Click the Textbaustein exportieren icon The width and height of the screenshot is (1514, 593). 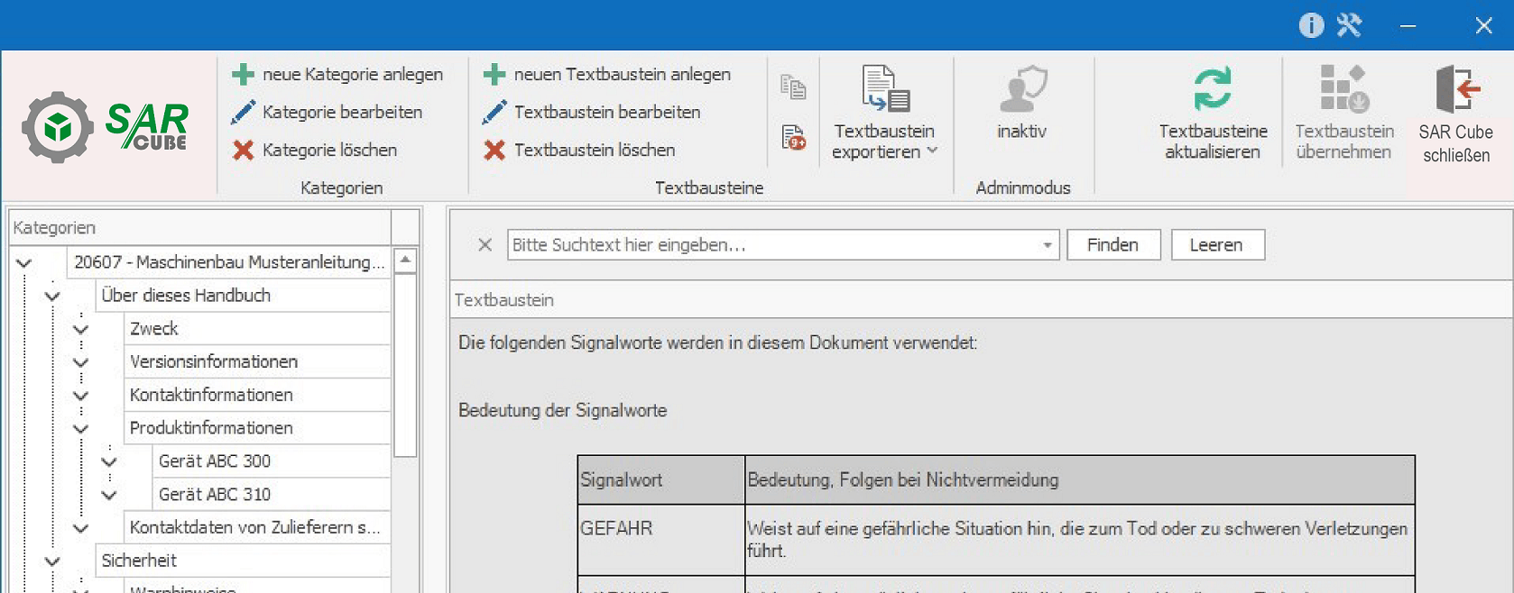click(x=885, y=88)
